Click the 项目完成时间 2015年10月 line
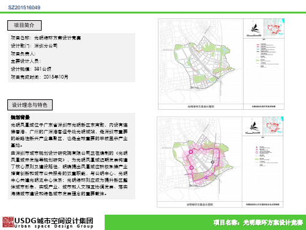 [40, 77]
